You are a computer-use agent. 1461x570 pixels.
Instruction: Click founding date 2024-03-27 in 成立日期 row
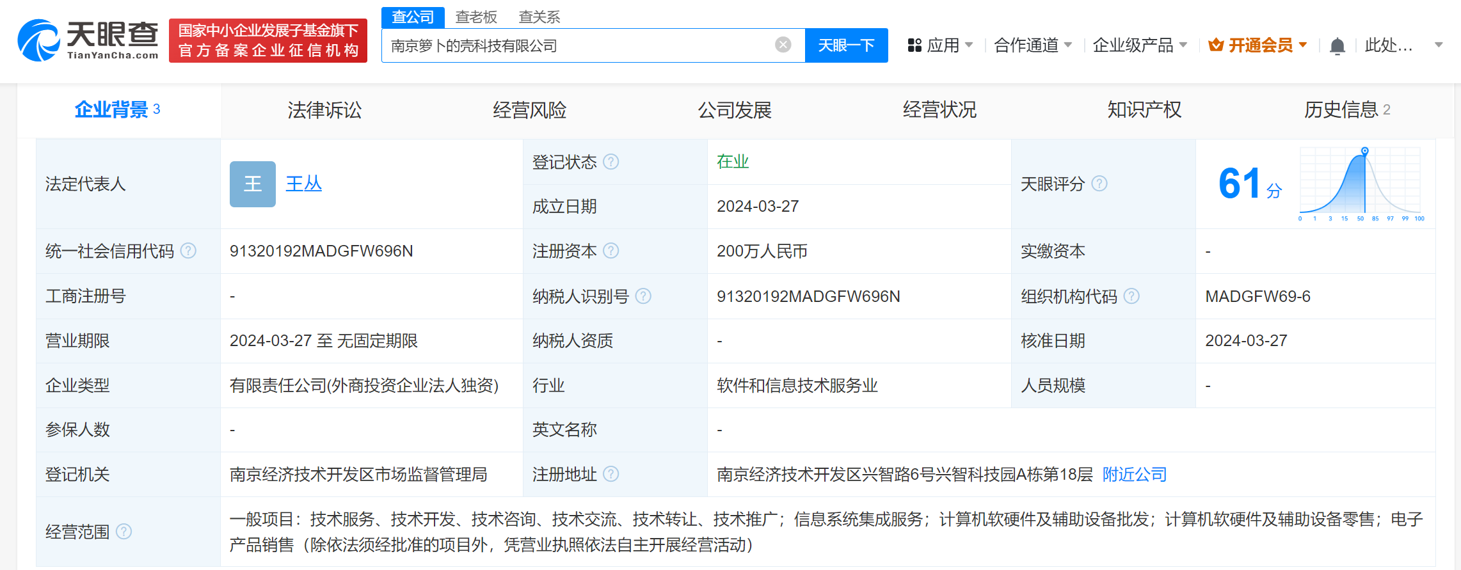pyautogui.click(x=758, y=206)
